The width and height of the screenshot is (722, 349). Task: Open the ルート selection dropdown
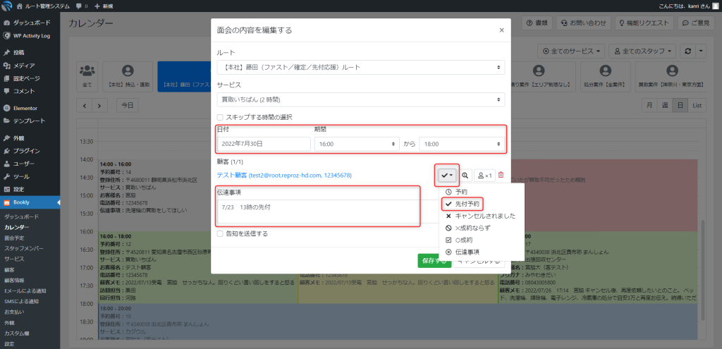[360, 68]
